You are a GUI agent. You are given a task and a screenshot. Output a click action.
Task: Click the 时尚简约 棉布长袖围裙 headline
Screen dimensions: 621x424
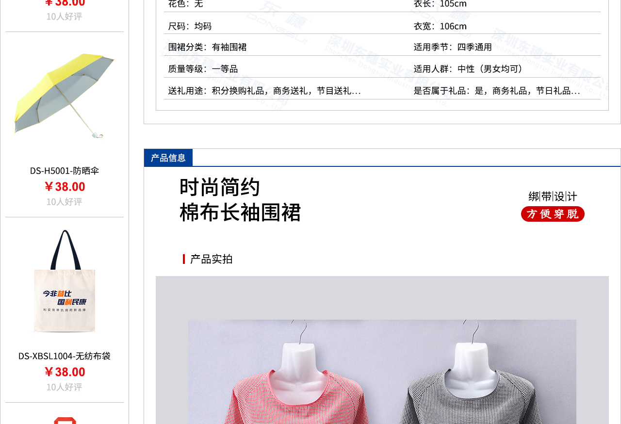pyautogui.click(x=240, y=199)
